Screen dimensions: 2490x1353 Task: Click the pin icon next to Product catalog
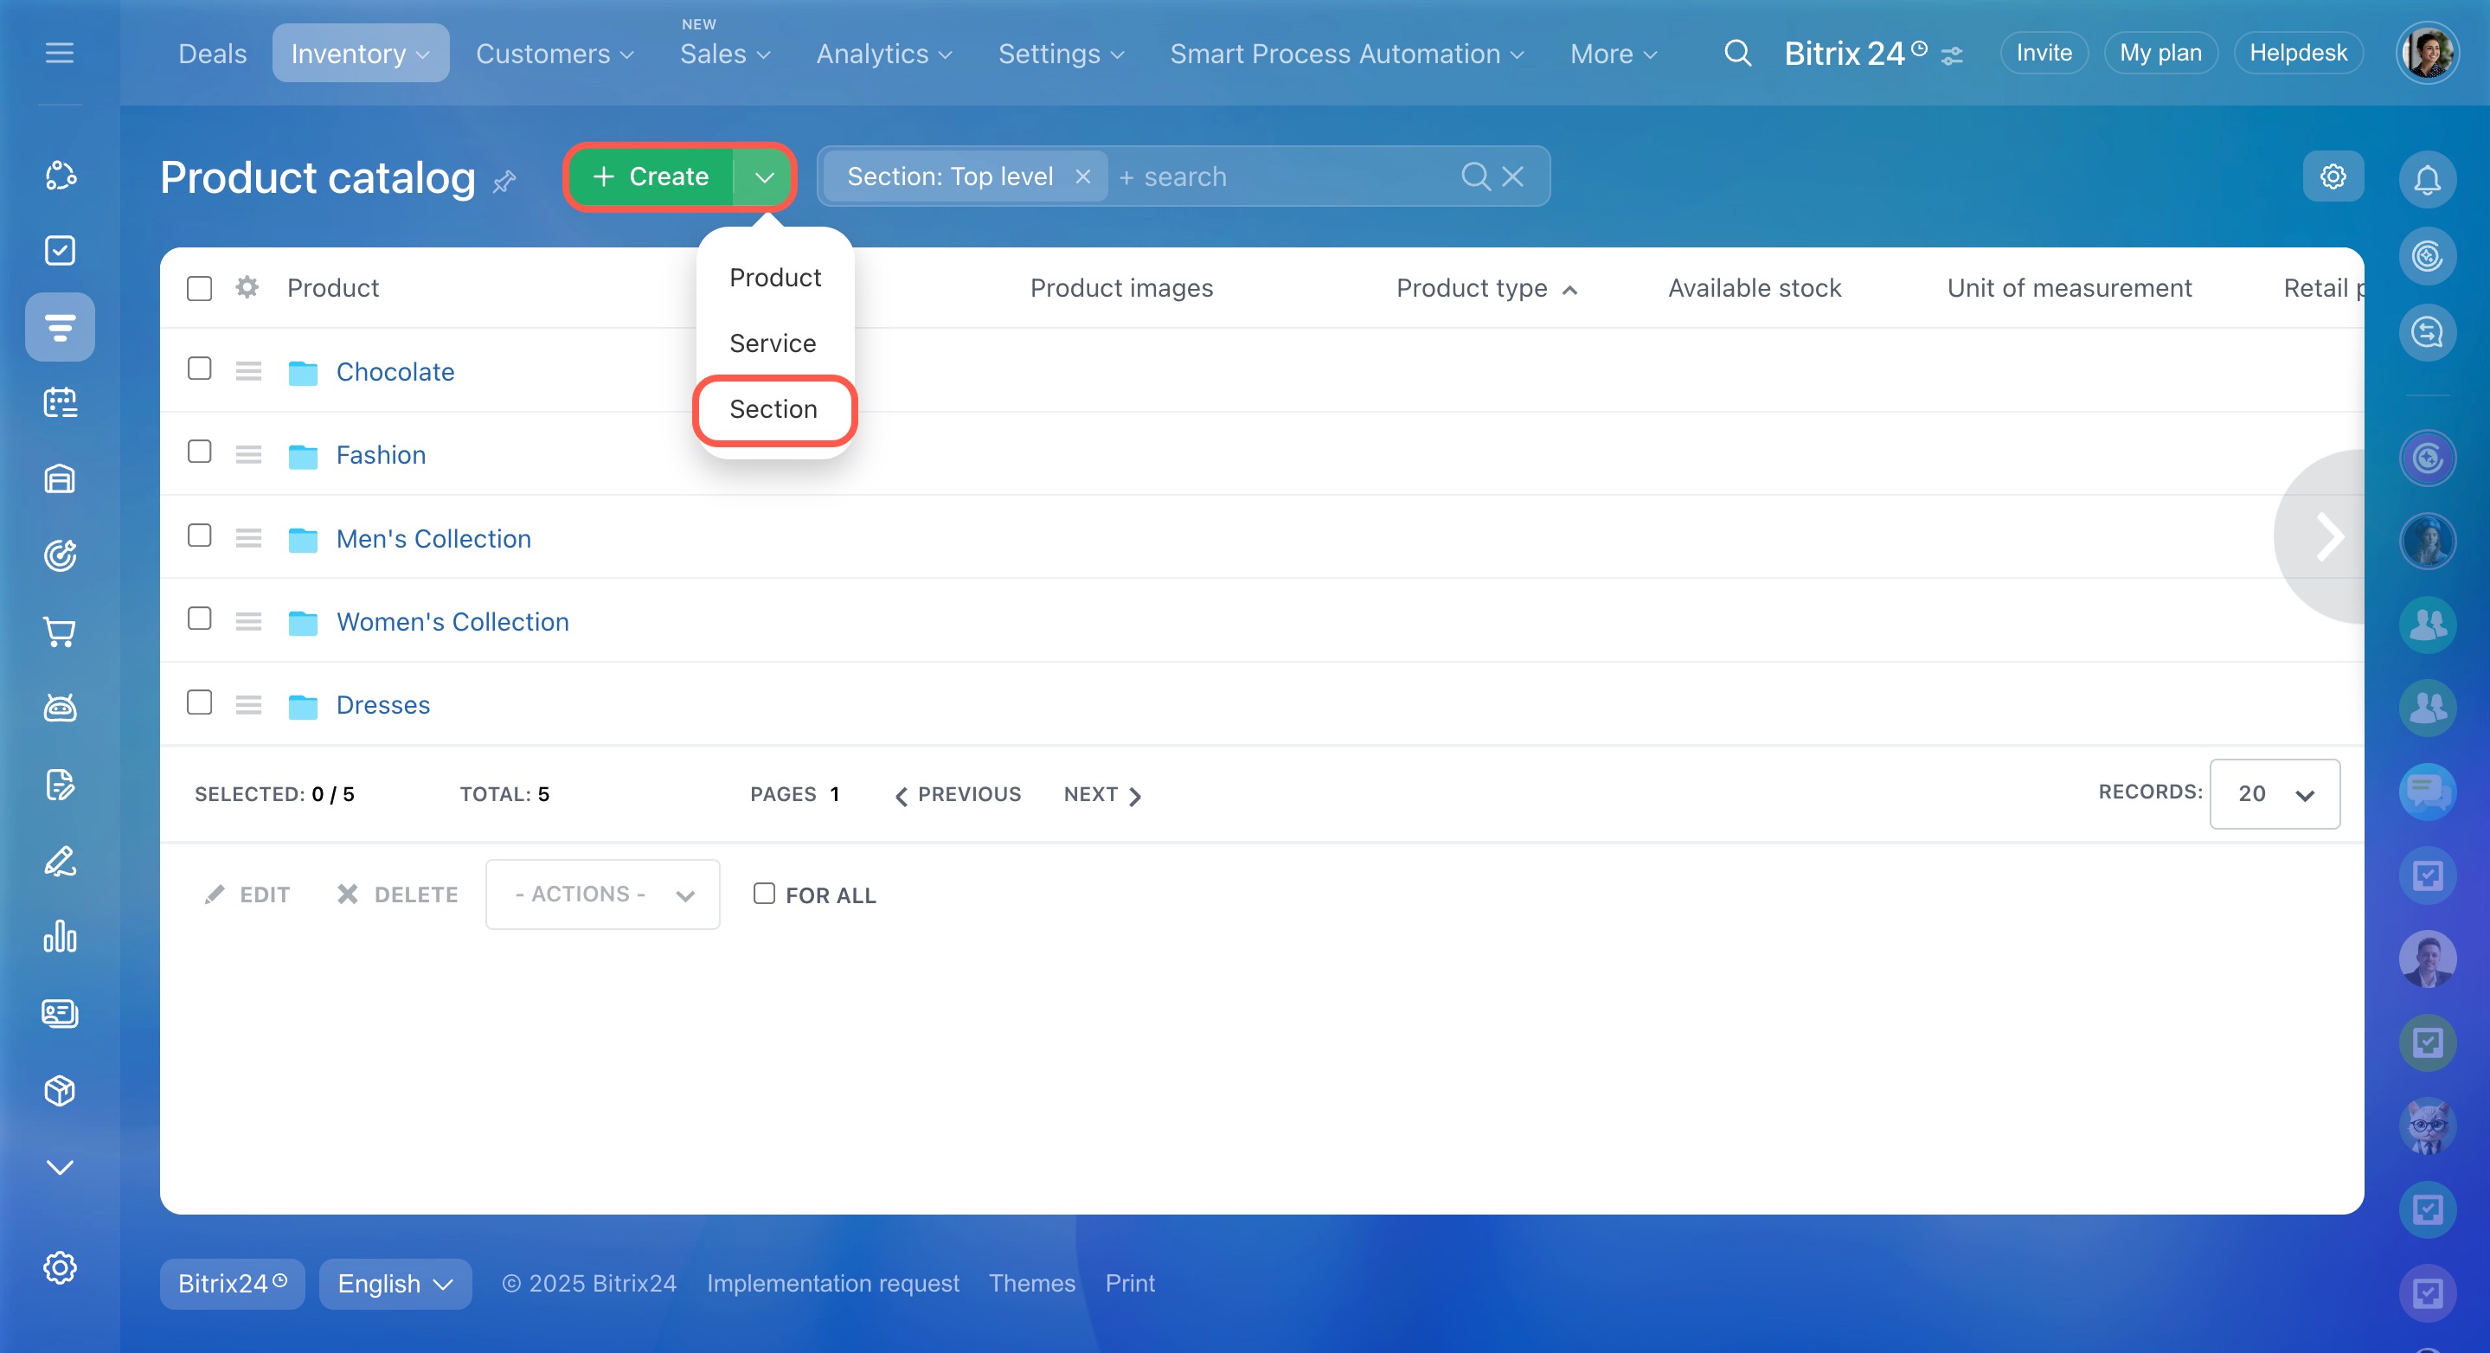[x=504, y=181]
